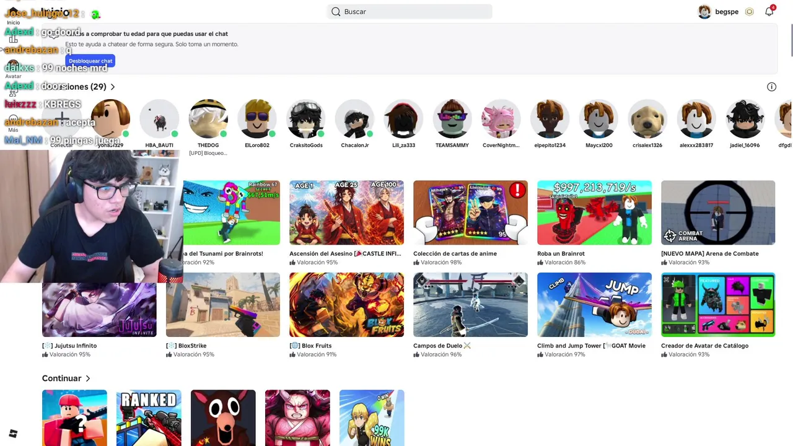Open Creador de Avatar de Catálogo thumbnail
The image size is (793, 446).
718,305
